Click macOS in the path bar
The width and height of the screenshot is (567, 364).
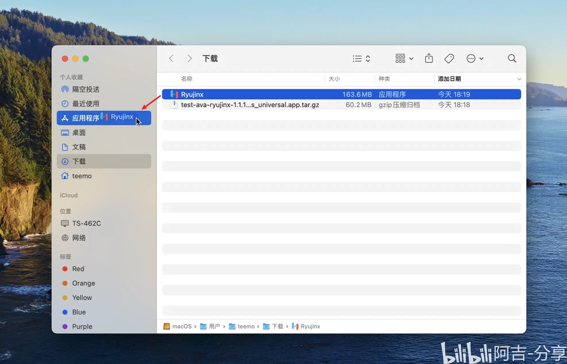[177, 326]
